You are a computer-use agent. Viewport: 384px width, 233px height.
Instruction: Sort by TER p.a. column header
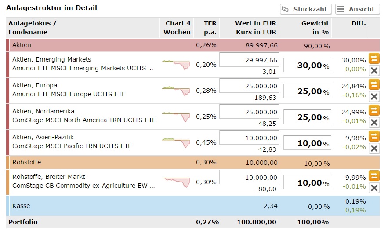coord(210,28)
